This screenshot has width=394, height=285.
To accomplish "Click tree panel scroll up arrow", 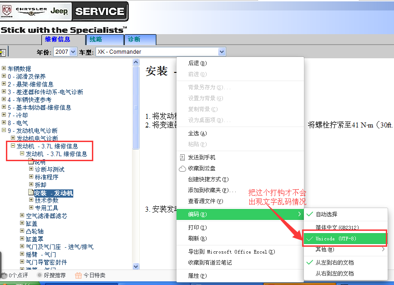I will (136, 62).
